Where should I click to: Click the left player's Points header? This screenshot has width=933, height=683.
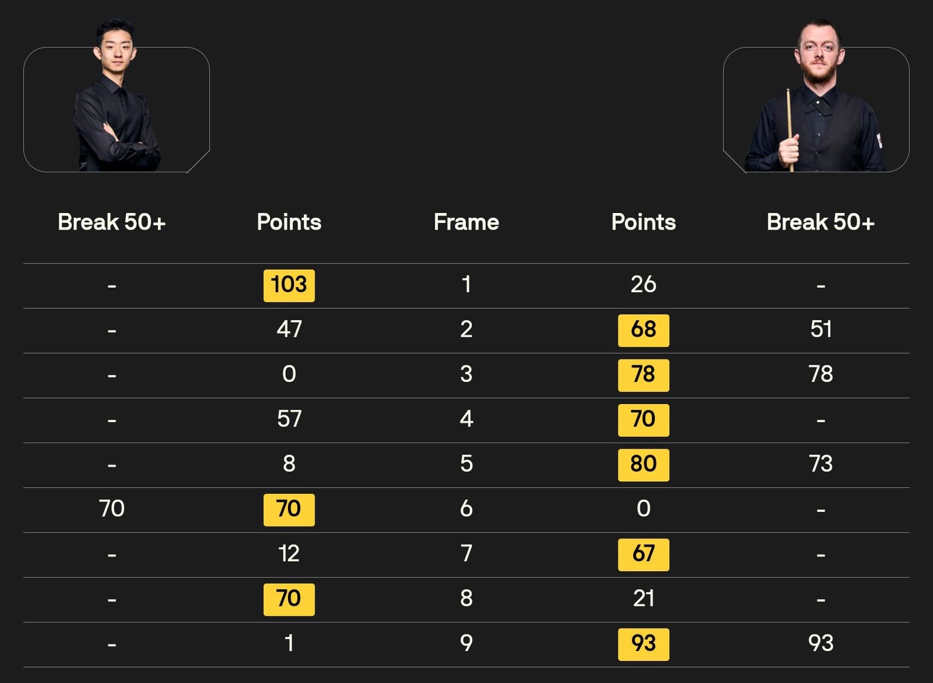(289, 222)
